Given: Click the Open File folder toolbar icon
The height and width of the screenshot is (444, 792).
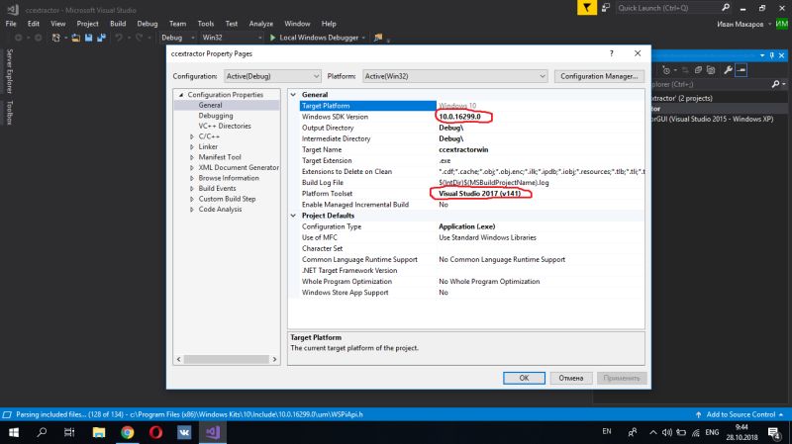Looking at the screenshot, I should point(76,38).
